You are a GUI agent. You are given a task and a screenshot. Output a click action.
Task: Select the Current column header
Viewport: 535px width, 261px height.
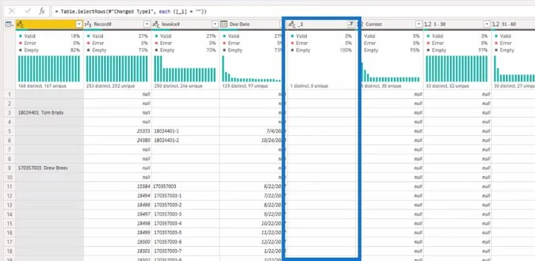[389, 24]
